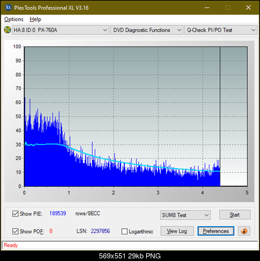
Task: Open the Q-Check PI/PO Test dropdown
Action: 221,30
